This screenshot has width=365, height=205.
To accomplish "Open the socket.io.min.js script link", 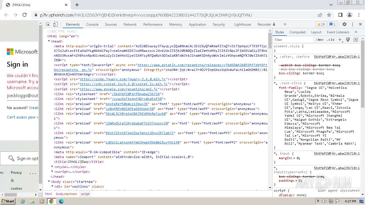I will 123,84.
